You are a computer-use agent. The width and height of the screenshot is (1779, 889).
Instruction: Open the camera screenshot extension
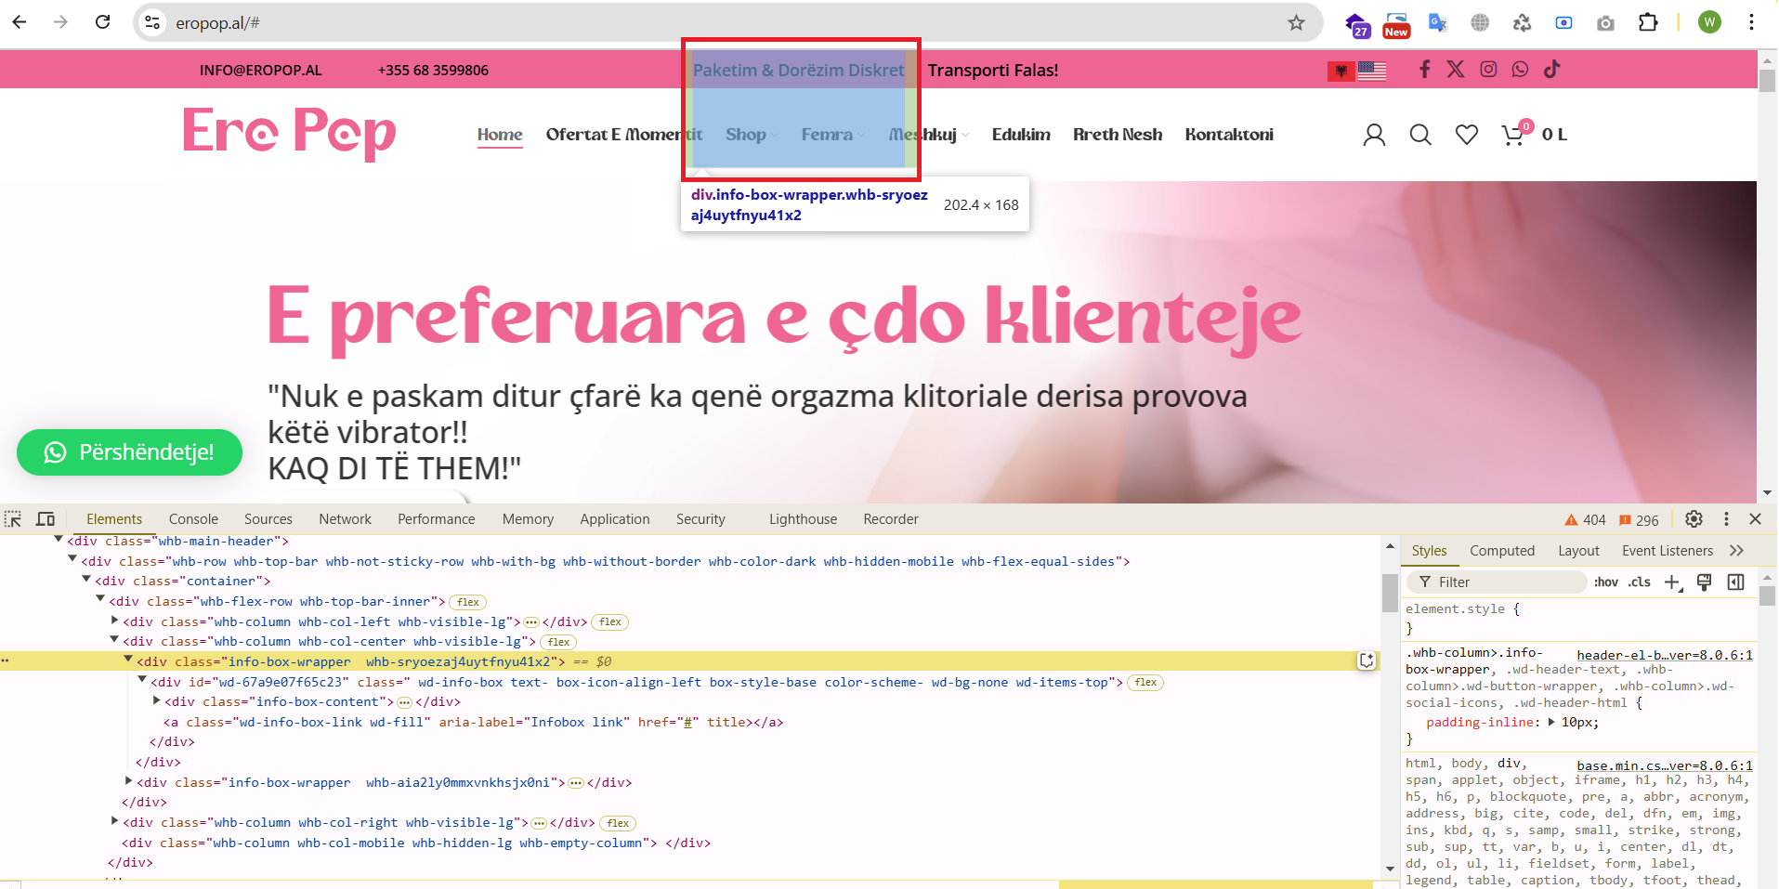click(1605, 23)
